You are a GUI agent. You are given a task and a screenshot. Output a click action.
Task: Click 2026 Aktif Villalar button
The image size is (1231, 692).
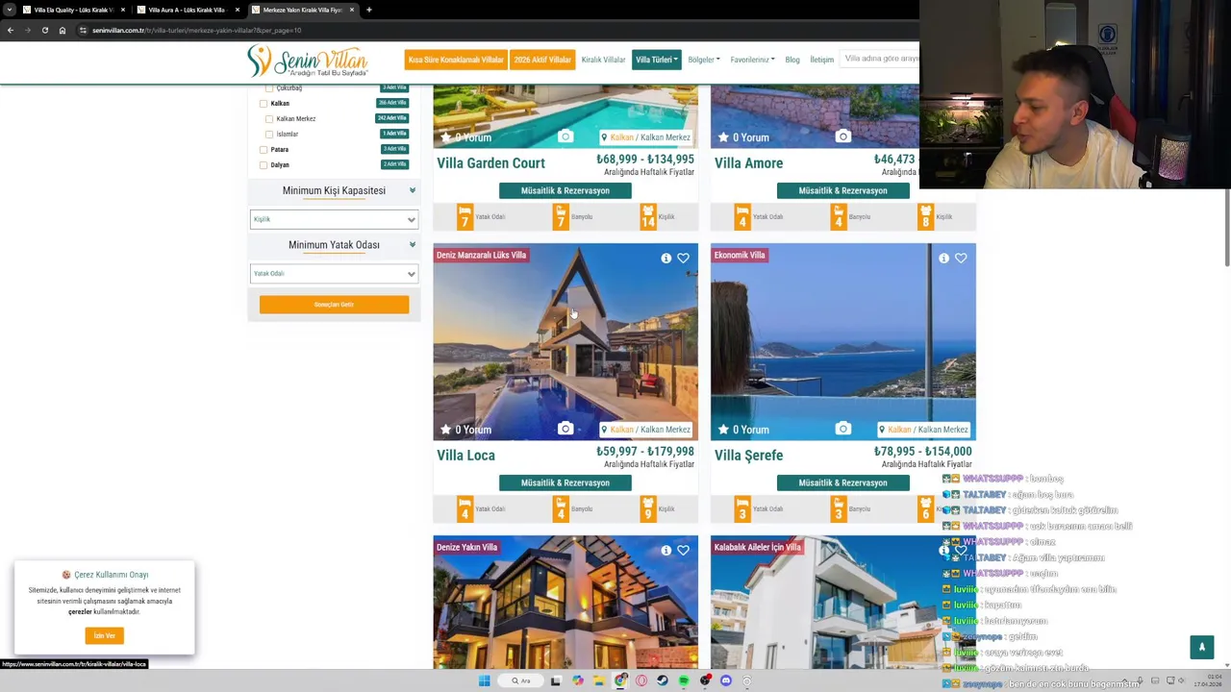pos(542,60)
